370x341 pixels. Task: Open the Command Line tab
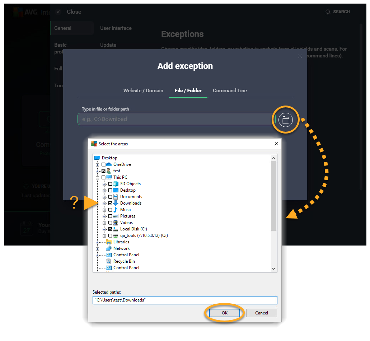[x=230, y=90]
